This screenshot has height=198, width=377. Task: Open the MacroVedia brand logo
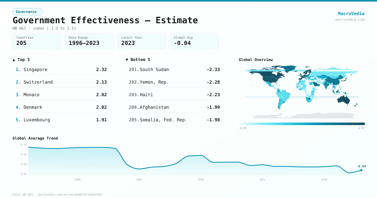tap(351, 14)
